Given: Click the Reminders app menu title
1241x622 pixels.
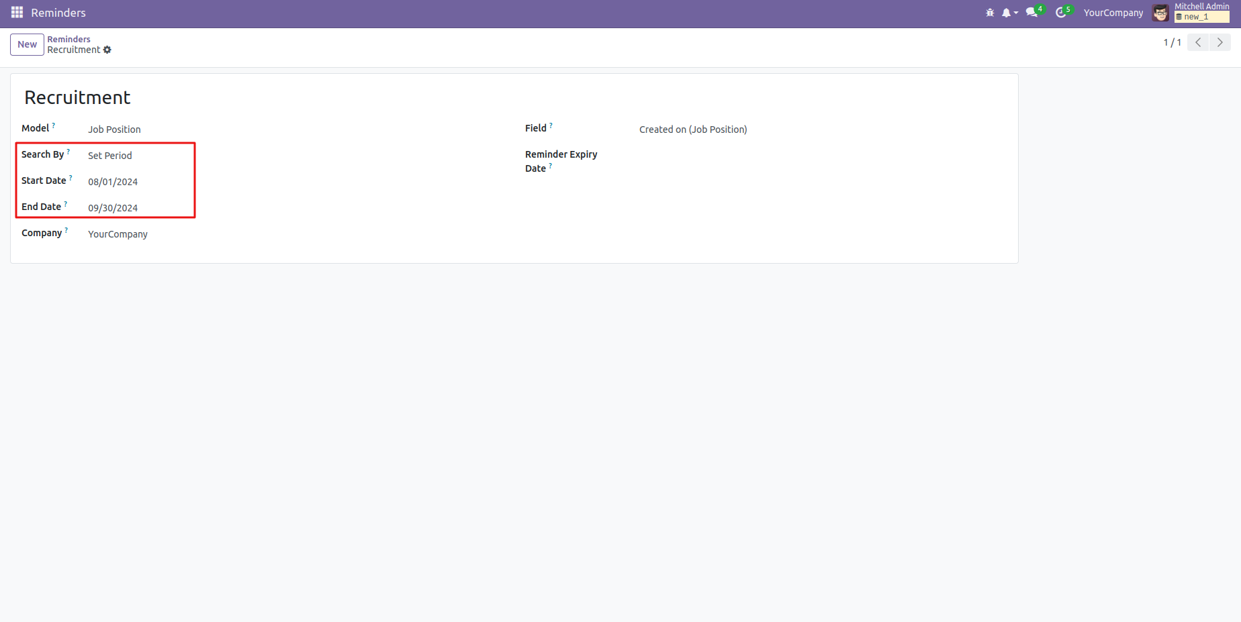Looking at the screenshot, I should (58, 13).
